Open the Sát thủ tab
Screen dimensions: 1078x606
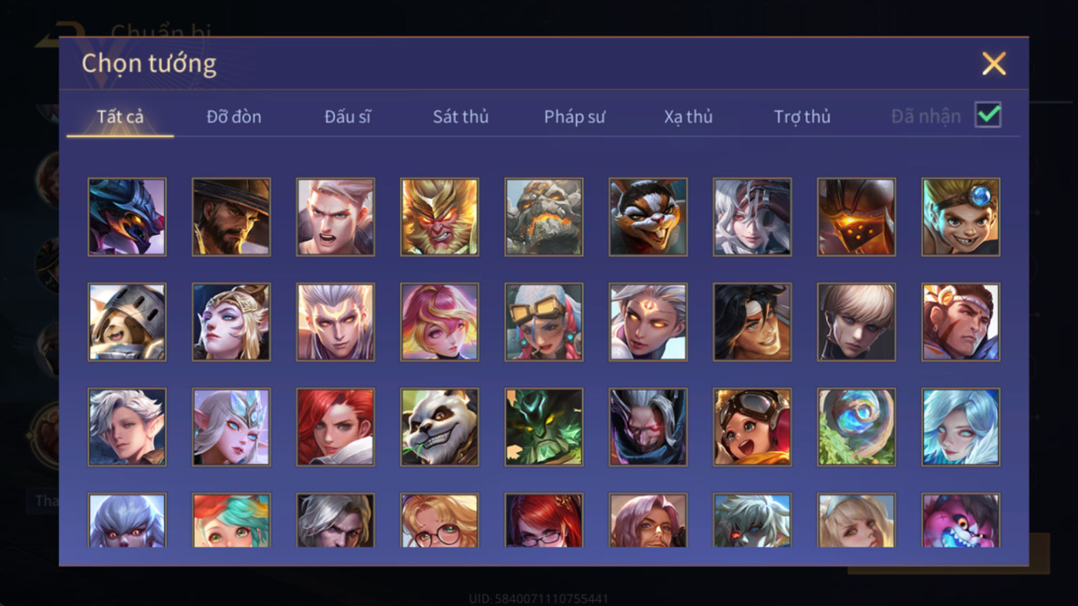pyautogui.click(x=461, y=117)
